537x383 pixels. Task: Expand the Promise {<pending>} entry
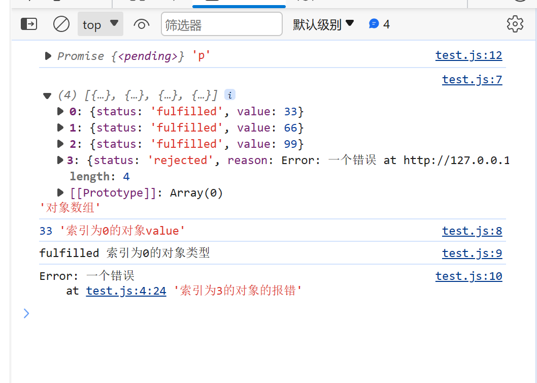point(48,56)
